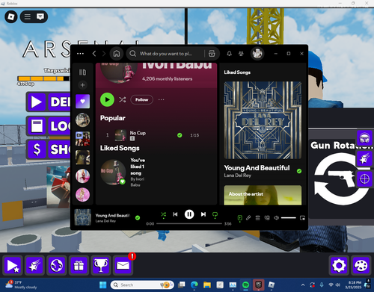This screenshot has height=292, width=374.
Task: Expand Your Library sidebar in Spotify
Action: pyautogui.click(x=82, y=72)
